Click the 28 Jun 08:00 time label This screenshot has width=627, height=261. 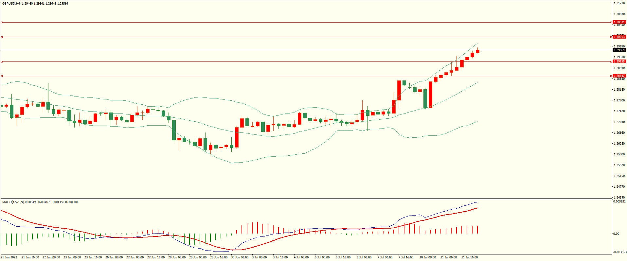point(177,257)
